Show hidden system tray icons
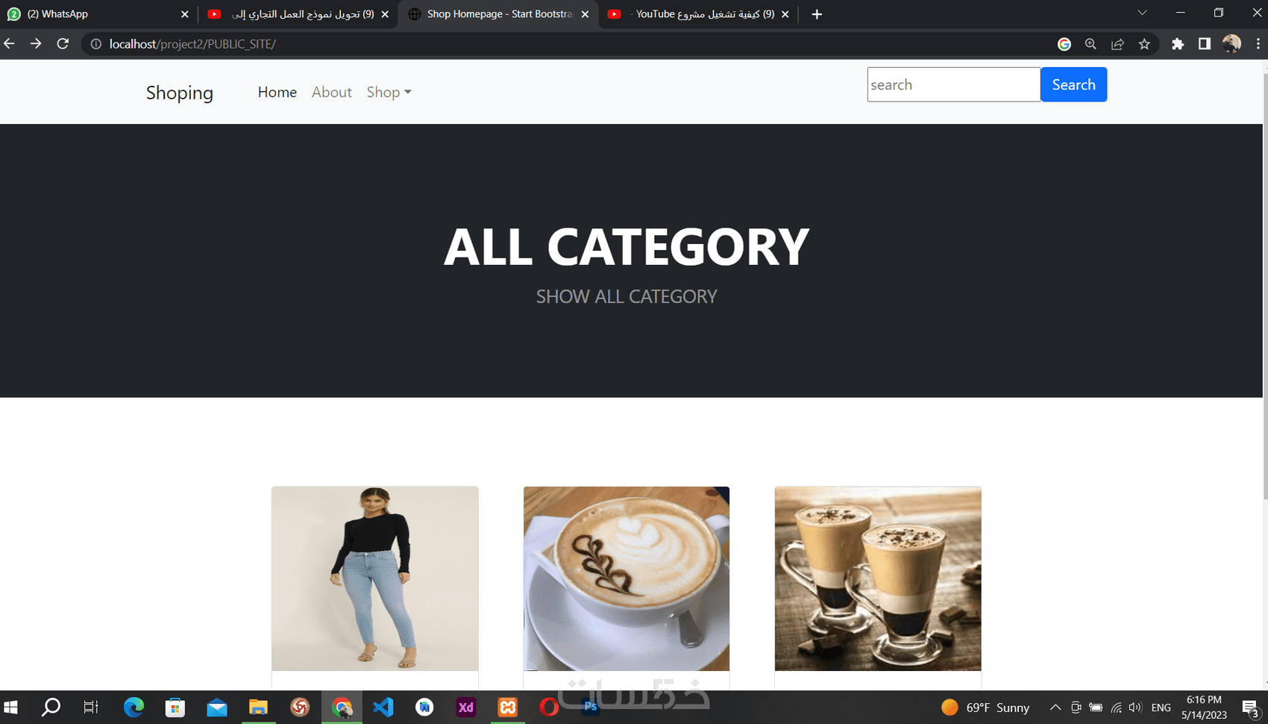This screenshot has width=1268, height=724. pyautogui.click(x=1055, y=707)
